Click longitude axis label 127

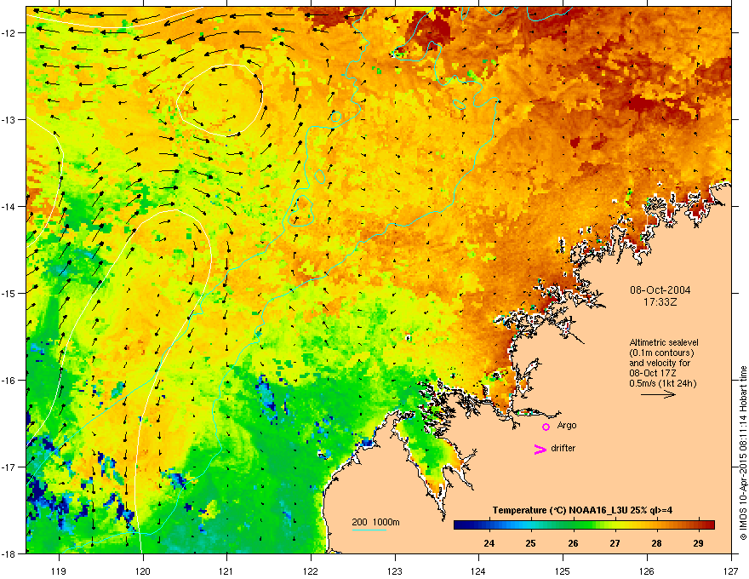[731, 570]
